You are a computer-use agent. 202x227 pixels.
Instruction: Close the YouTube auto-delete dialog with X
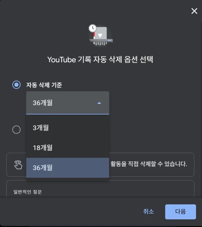coord(194,11)
